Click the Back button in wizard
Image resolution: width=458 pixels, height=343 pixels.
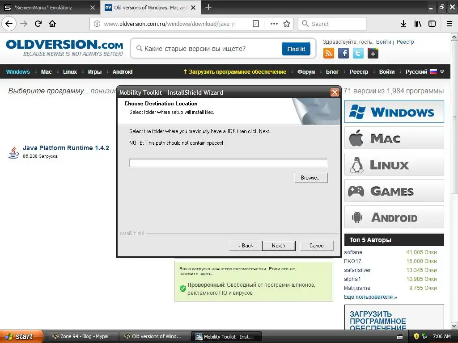[246, 246]
